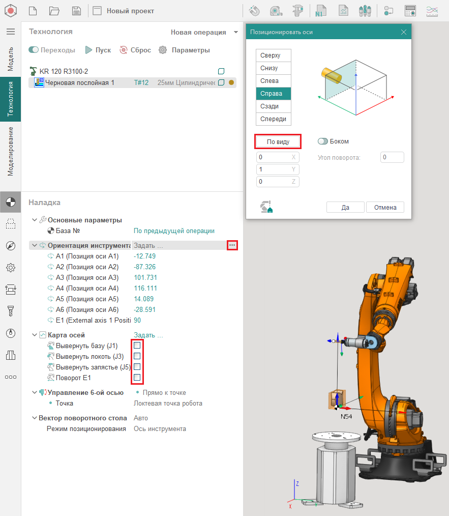Image resolution: width=449 pixels, height=516 pixels.
Task: Check the Поворот E1 checkbox
Action: (137, 378)
